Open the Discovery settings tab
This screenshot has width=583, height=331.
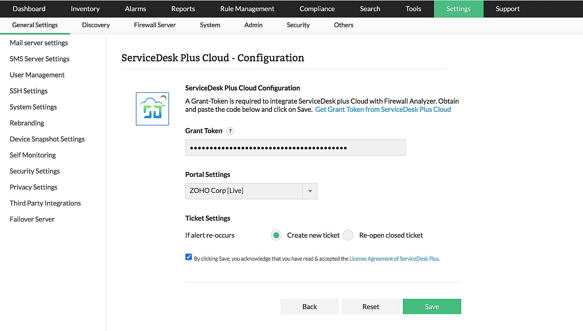coord(96,25)
